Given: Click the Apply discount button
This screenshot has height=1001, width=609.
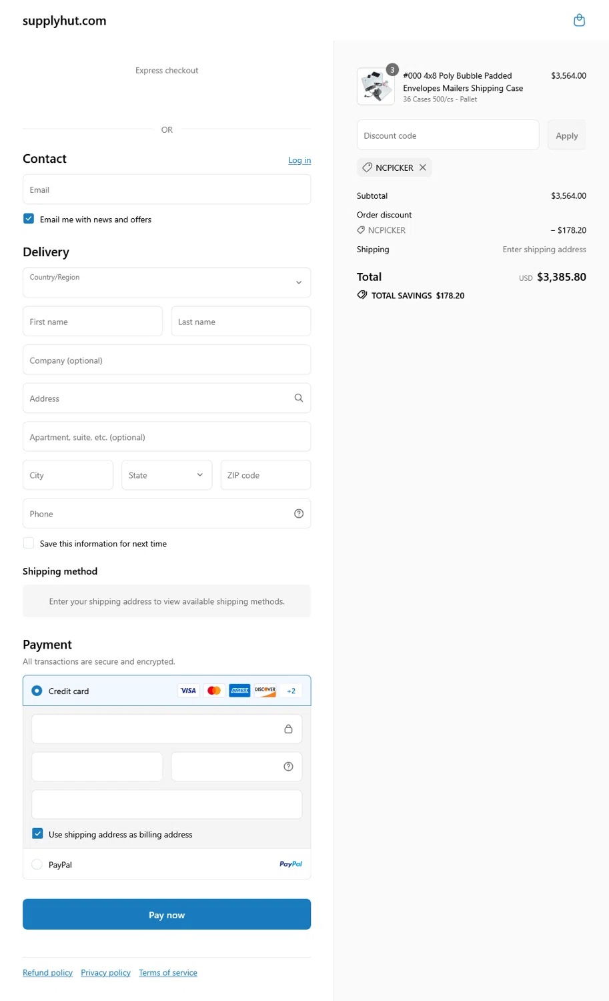Looking at the screenshot, I should point(567,135).
